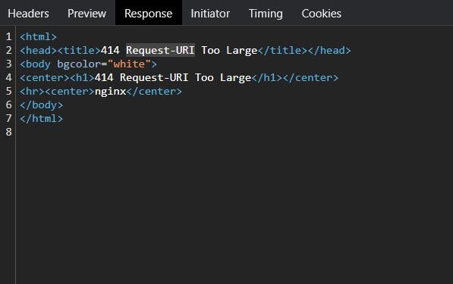Click the <head> tag on line 2
The height and width of the screenshot is (284, 453).
click(x=38, y=50)
